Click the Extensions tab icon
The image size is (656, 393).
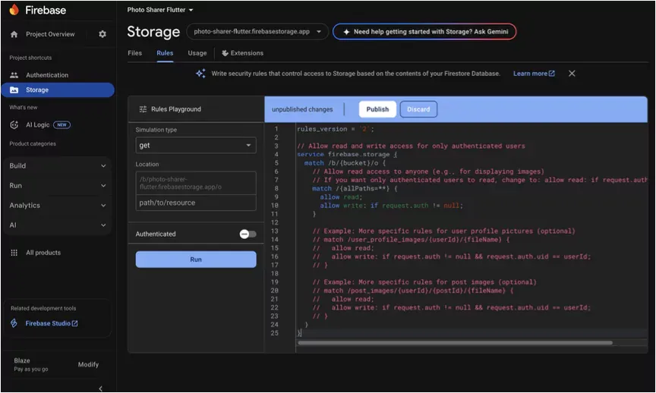click(x=225, y=53)
